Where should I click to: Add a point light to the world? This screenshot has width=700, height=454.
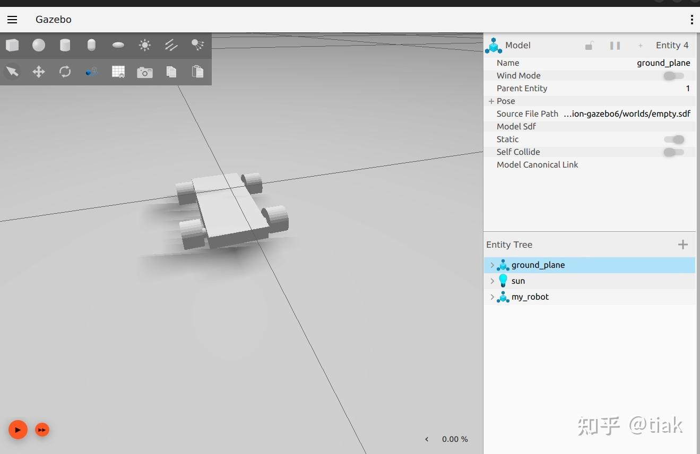(144, 45)
